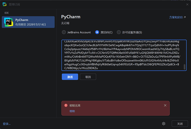This screenshot has height=129, width=191.
Task: Open the 帮助 help link in the error banner
Action: (x=72, y=111)
